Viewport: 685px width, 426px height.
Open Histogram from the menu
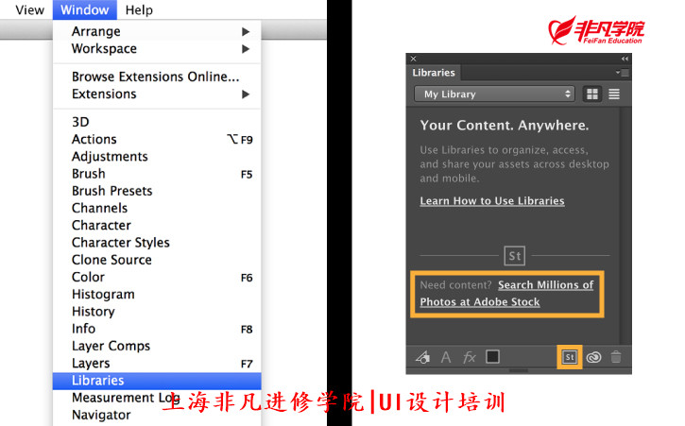tap(157, 295)
